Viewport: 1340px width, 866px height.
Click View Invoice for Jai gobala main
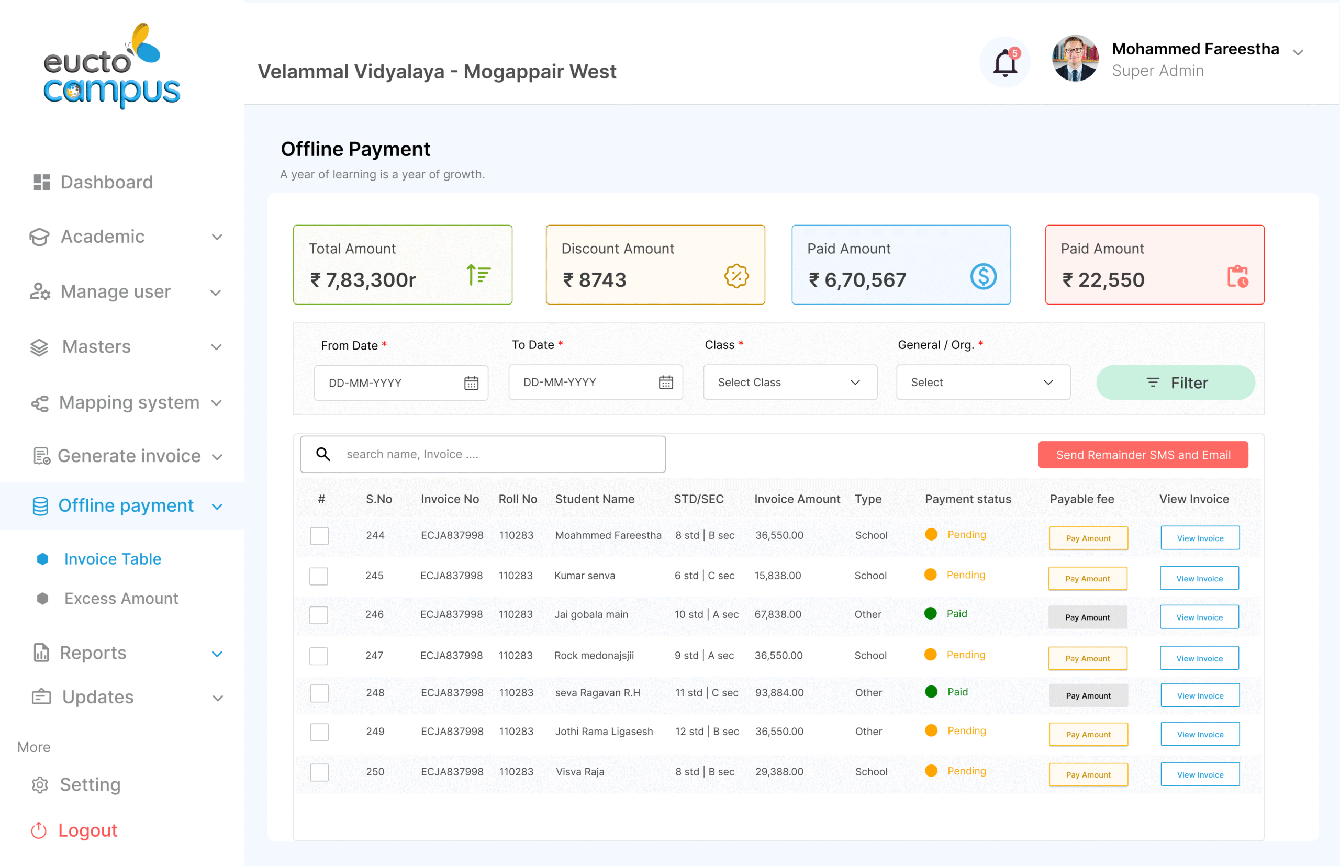pyautogui.click(x=1199, y=617)
